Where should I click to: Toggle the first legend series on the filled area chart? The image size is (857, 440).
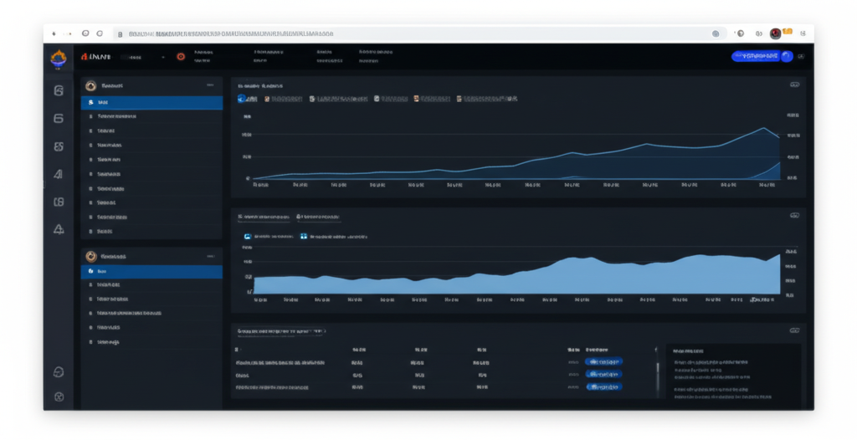[x=247, y=237]
